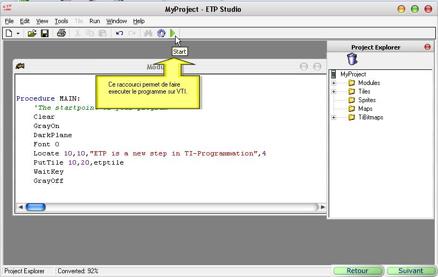Click the Retour button
Viewport: 438px width, 277px height.
[x=358, y=271]
